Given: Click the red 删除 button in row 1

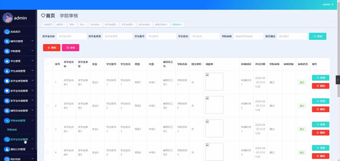Looking at the screenshot, I should tap(320, 86).
